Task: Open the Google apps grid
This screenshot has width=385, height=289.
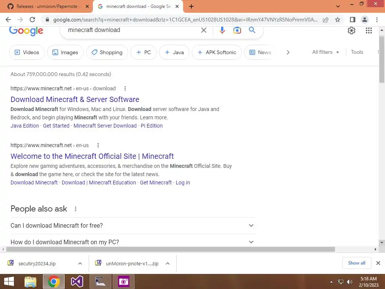Action: tap(368, 30)
